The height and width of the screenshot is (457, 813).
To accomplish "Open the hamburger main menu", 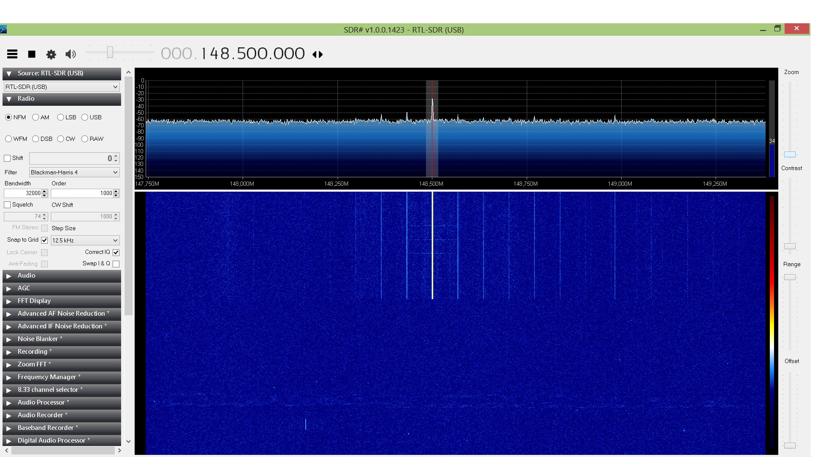I will 12,54.
